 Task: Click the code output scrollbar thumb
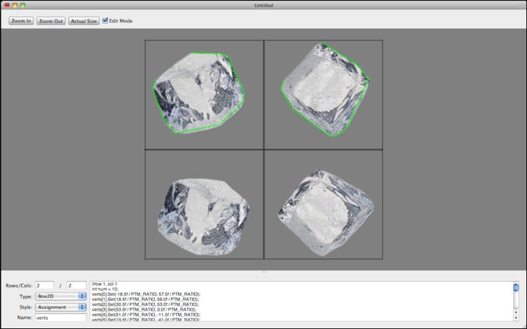click(516, 288)
